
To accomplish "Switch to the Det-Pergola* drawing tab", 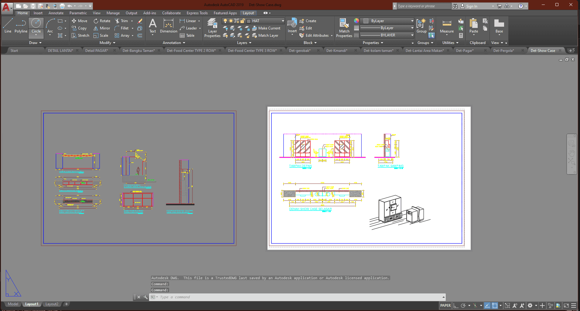I will coord(503,51).
